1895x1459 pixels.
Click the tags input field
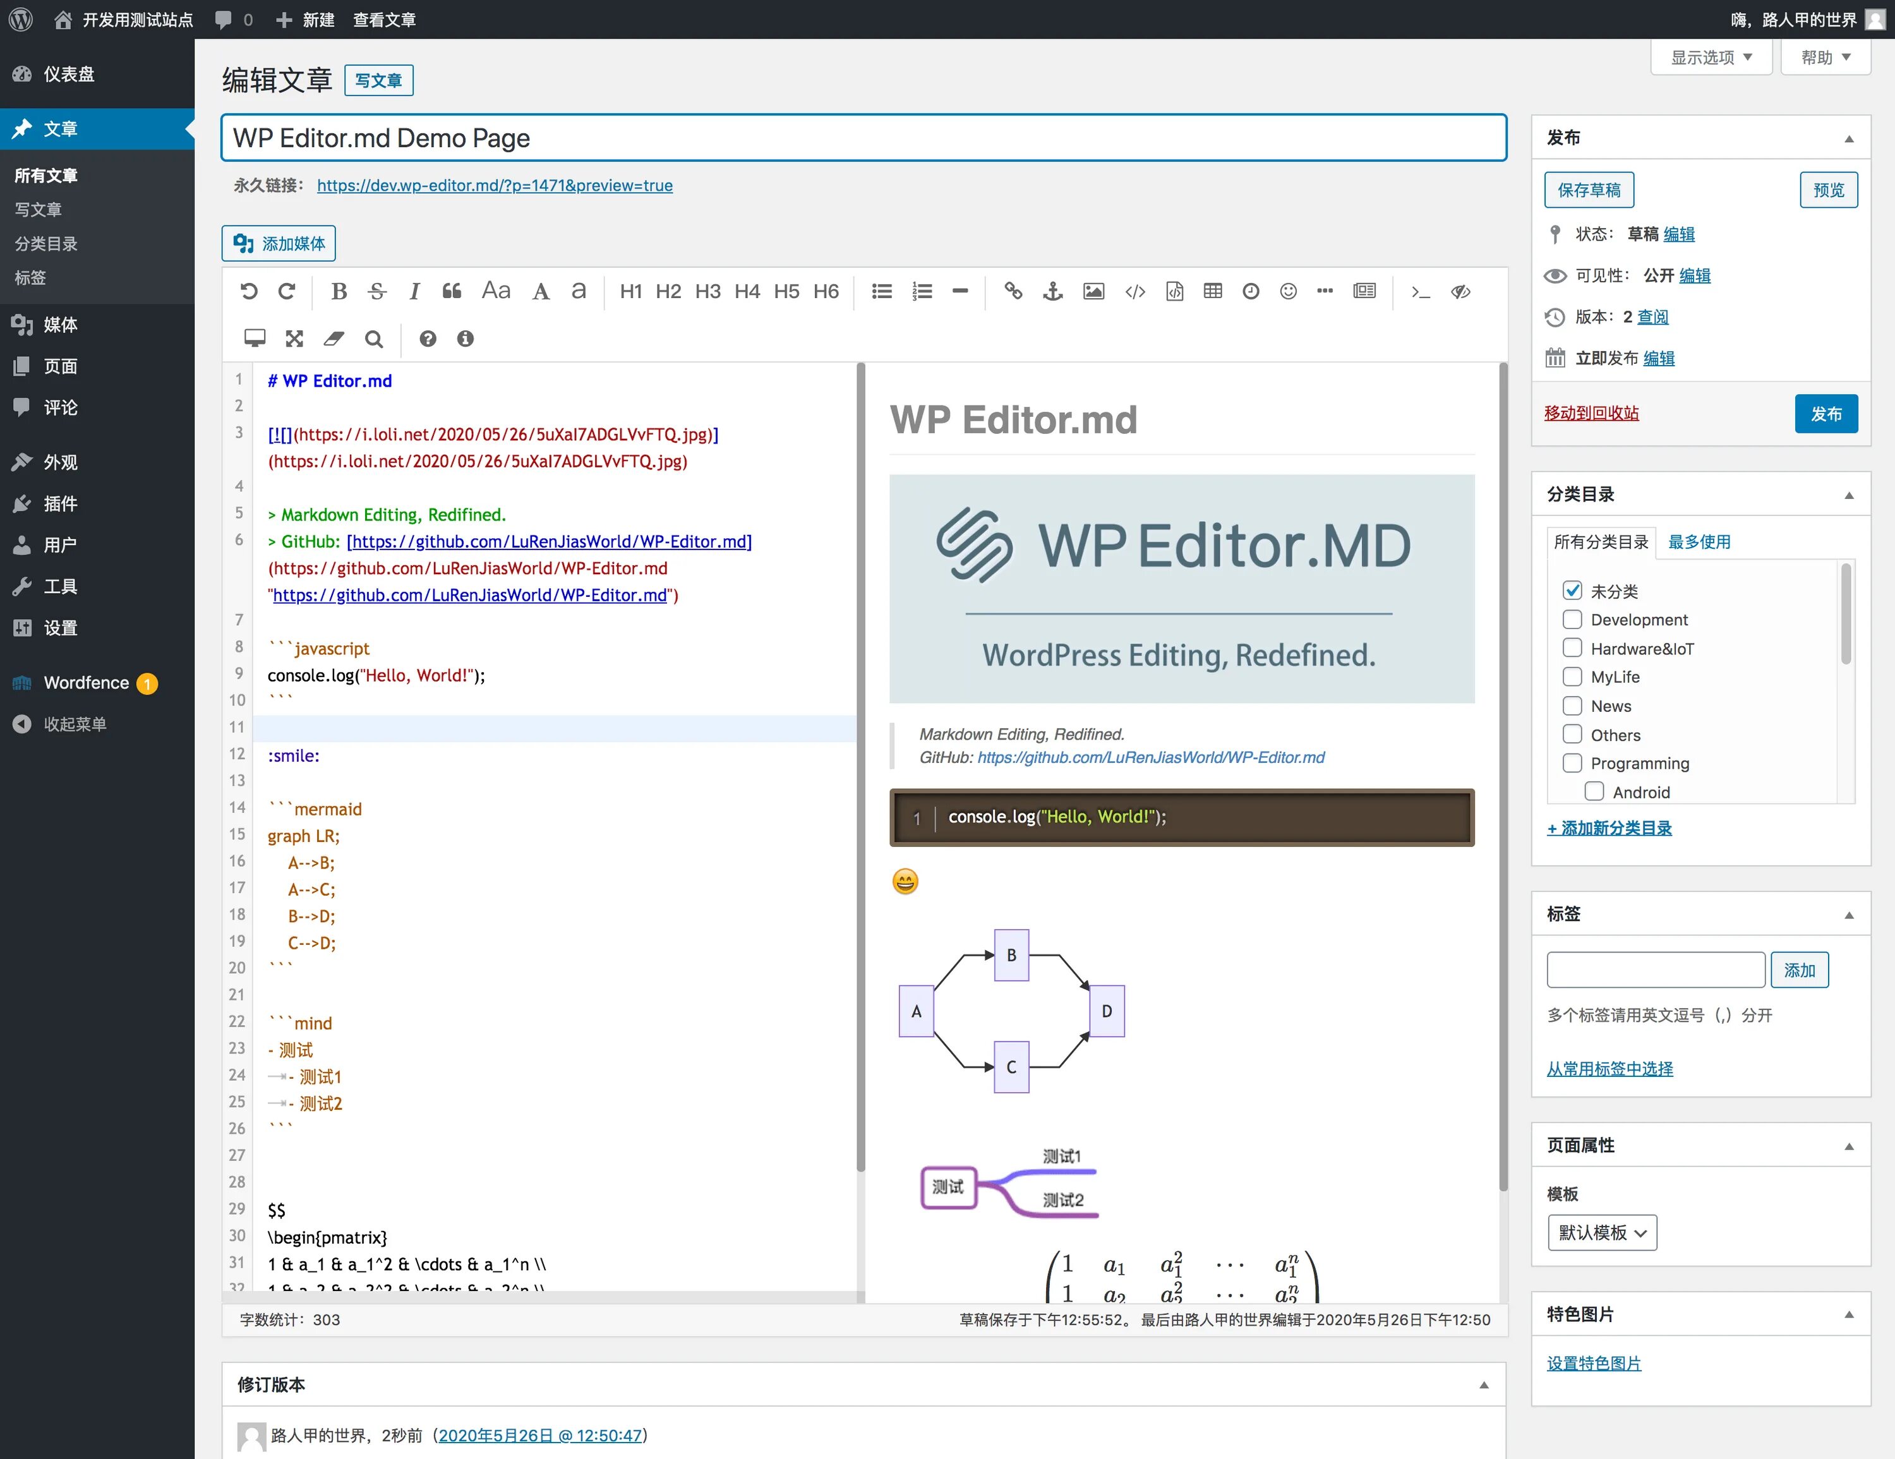[x=1655, y=970]
